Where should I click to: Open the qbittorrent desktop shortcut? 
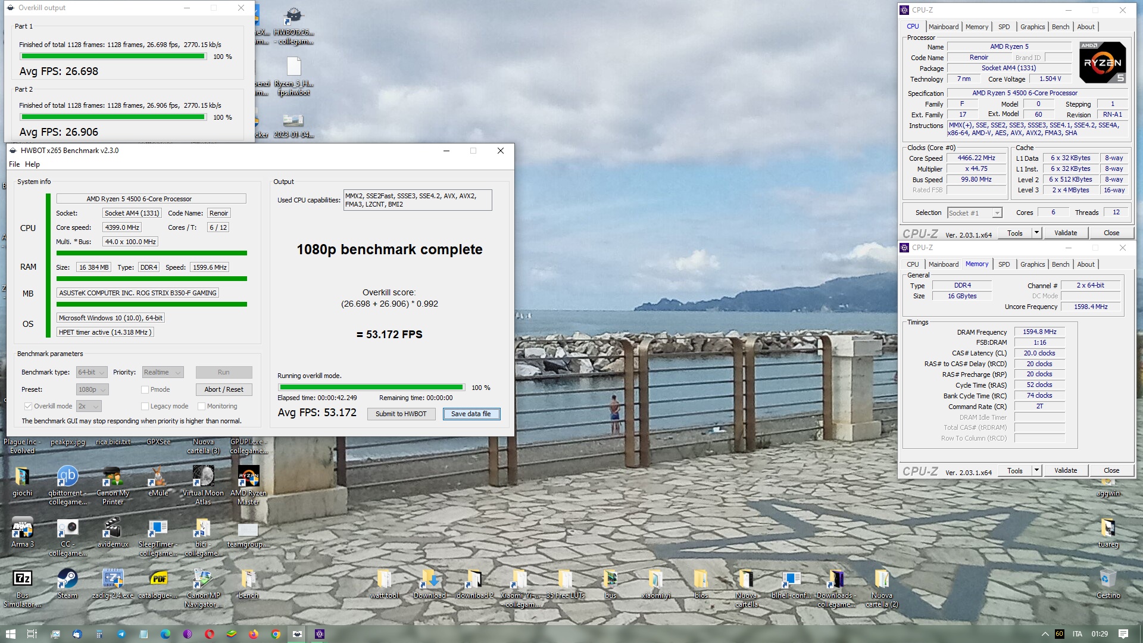pyautogui.click(x=67, y=485)
